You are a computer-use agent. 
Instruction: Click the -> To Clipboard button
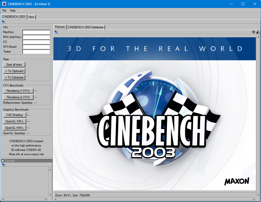(14, 71)
